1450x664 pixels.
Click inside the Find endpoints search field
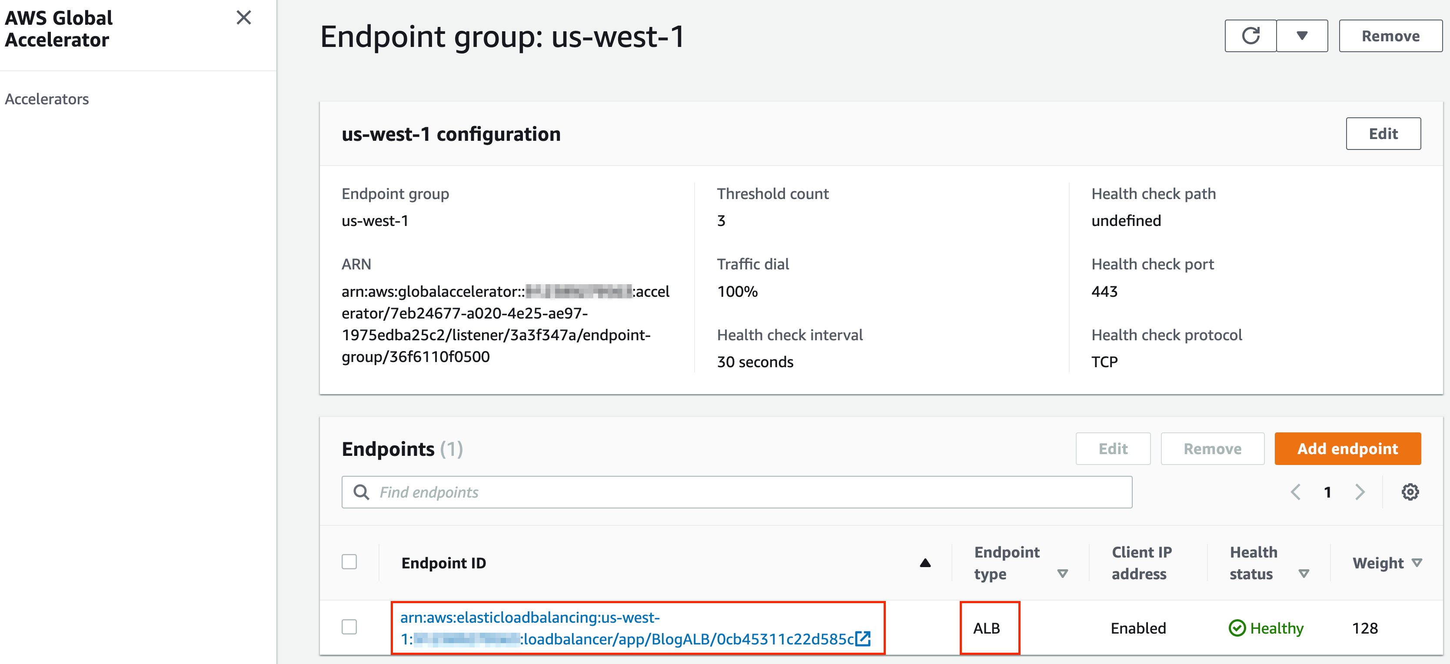[x=675, y=492]
